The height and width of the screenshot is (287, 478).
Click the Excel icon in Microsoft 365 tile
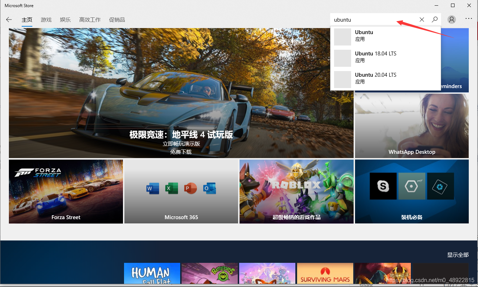172,188
